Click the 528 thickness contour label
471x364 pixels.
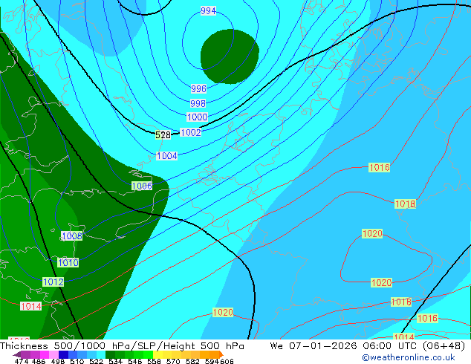pos(163,135)
